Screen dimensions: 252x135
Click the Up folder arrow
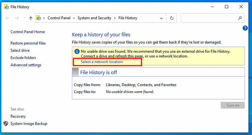(31, 18)
